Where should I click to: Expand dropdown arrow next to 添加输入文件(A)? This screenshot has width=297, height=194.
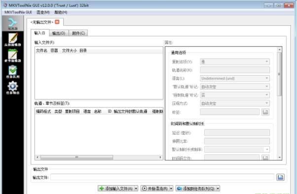point(136,188)
